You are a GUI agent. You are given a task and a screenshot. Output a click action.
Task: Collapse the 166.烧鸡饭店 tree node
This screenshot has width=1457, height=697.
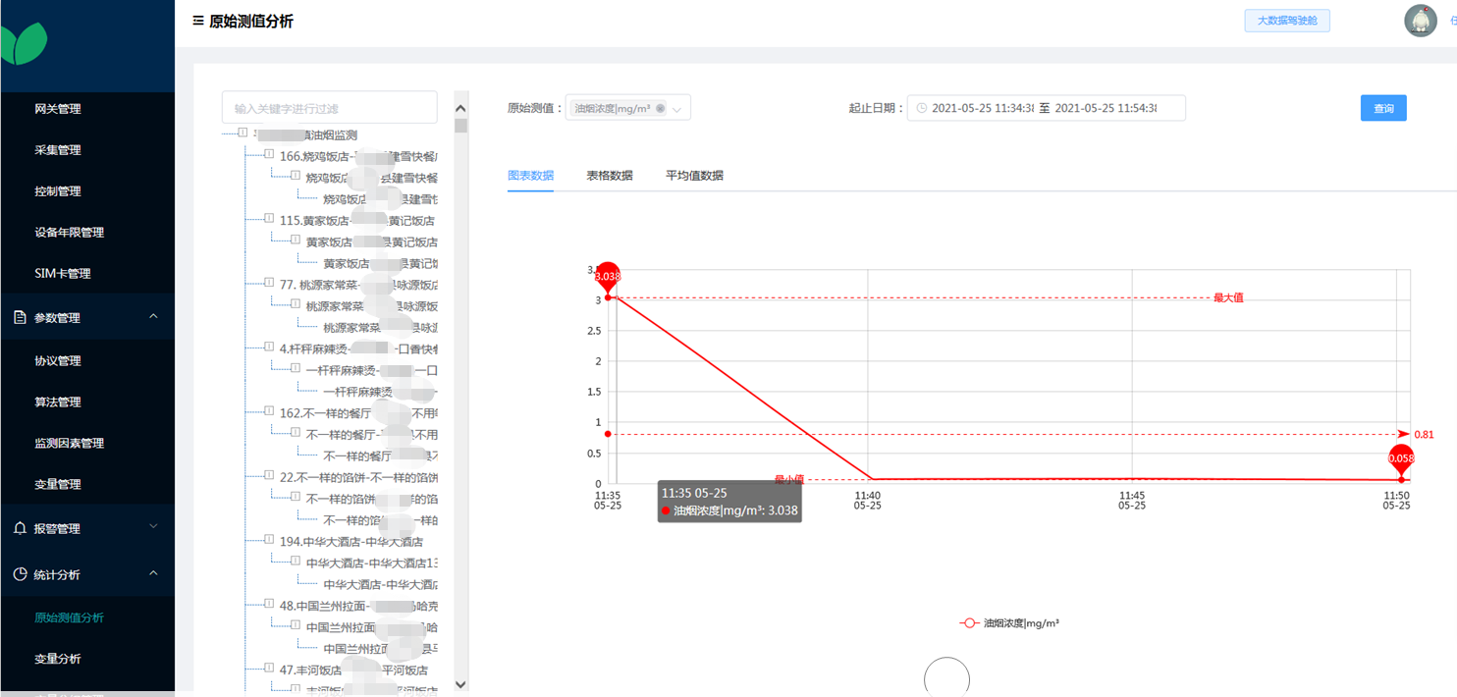pyautogui.click(x=268, y=155)
